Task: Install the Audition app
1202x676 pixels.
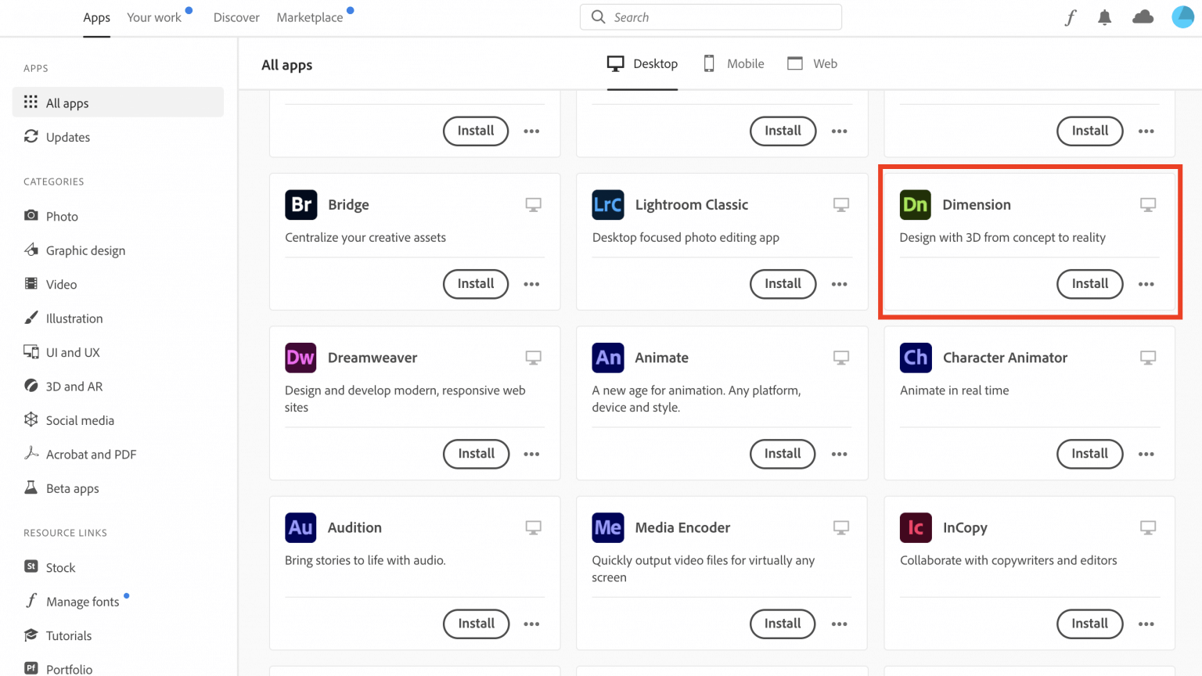Action: [x=476, y=624]
